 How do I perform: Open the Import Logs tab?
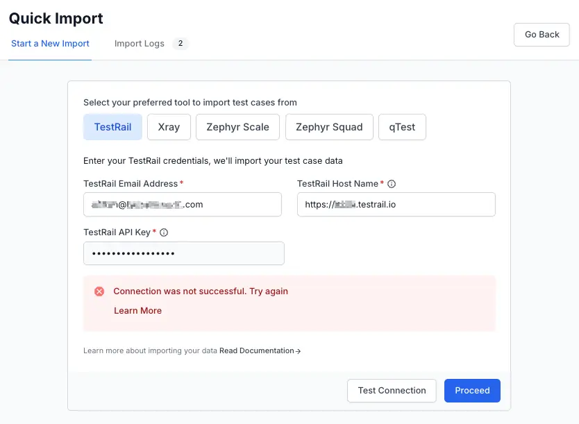pyautogui.click(x=140, y=44)
